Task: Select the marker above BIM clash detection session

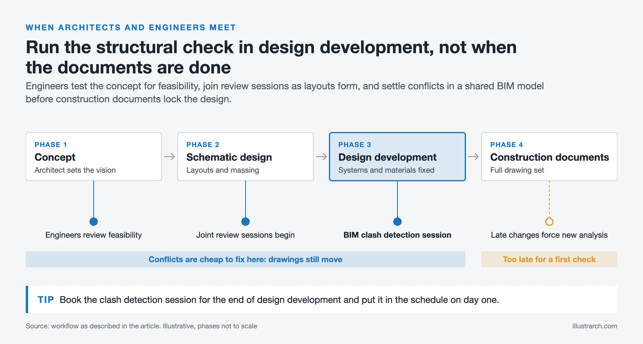Action: coord(397,221)
